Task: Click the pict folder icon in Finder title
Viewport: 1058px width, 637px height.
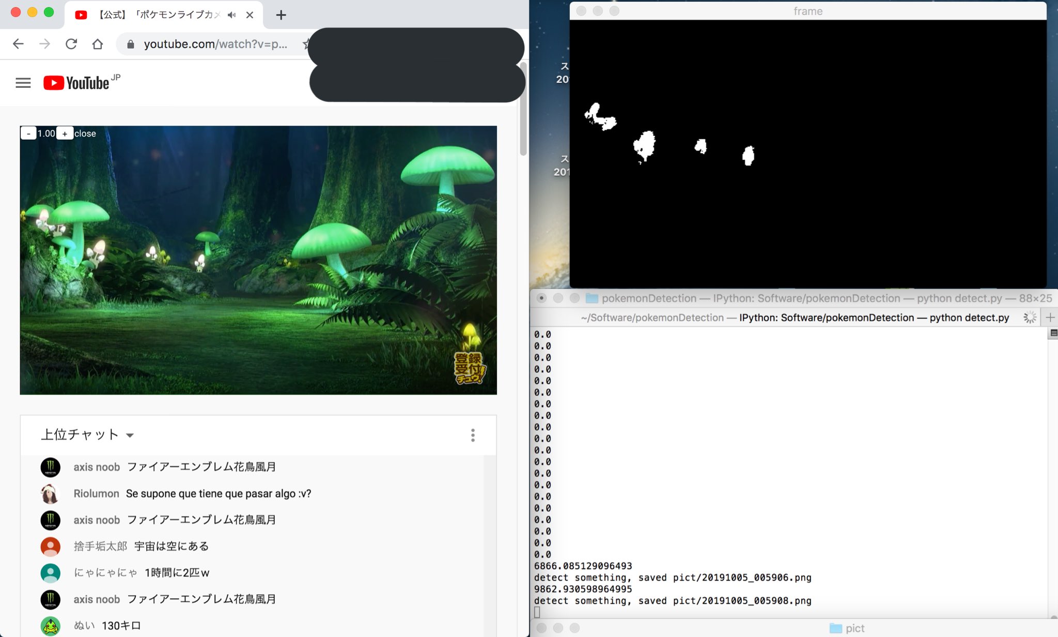Action: click(x=835, y=628)
